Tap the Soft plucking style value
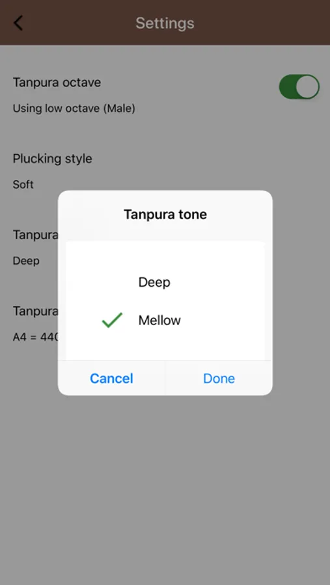Image resolution: width=330 pixels, height=585 pixels. click(23, 185)
